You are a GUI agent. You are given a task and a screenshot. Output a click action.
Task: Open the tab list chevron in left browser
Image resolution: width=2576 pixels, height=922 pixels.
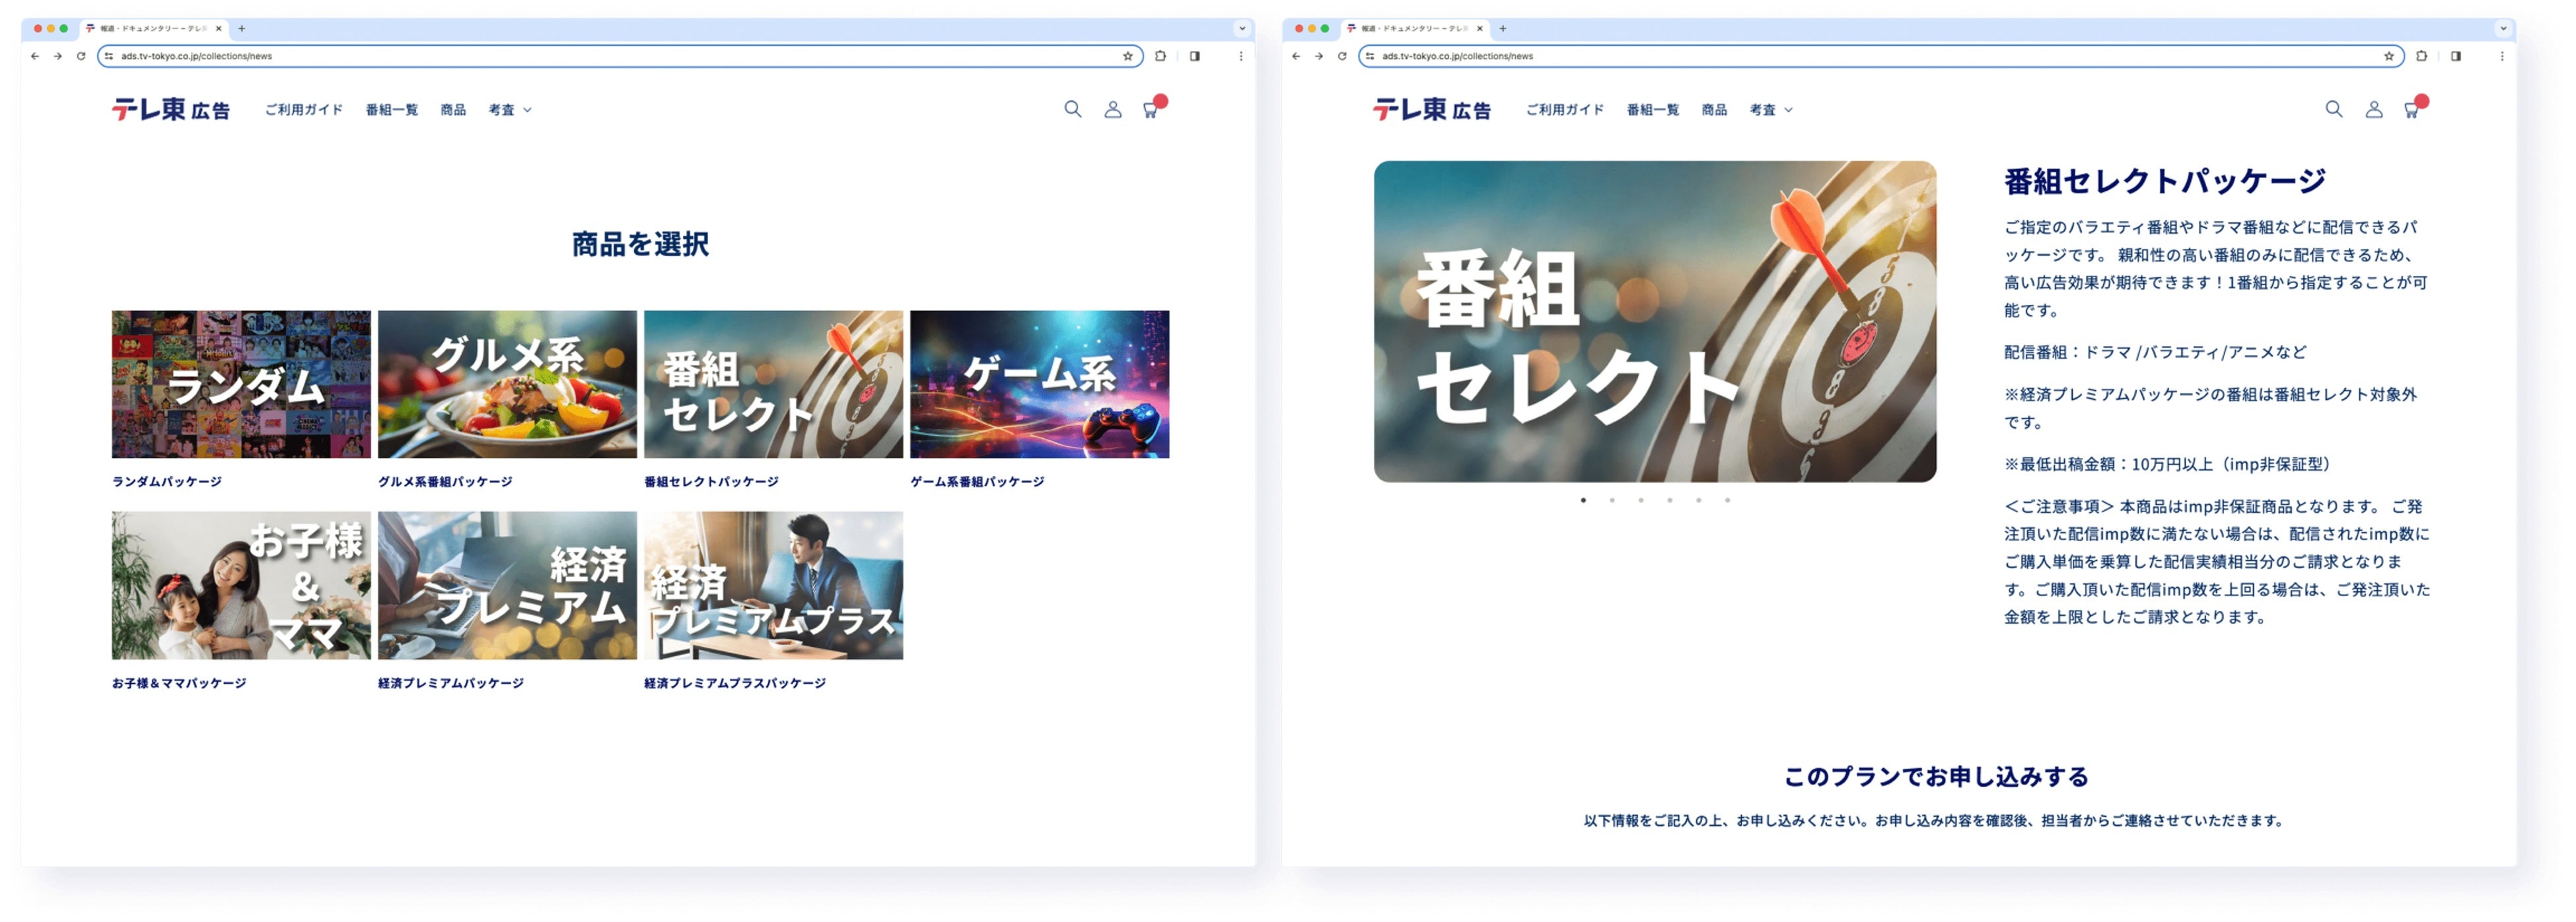click(1242, 28)
